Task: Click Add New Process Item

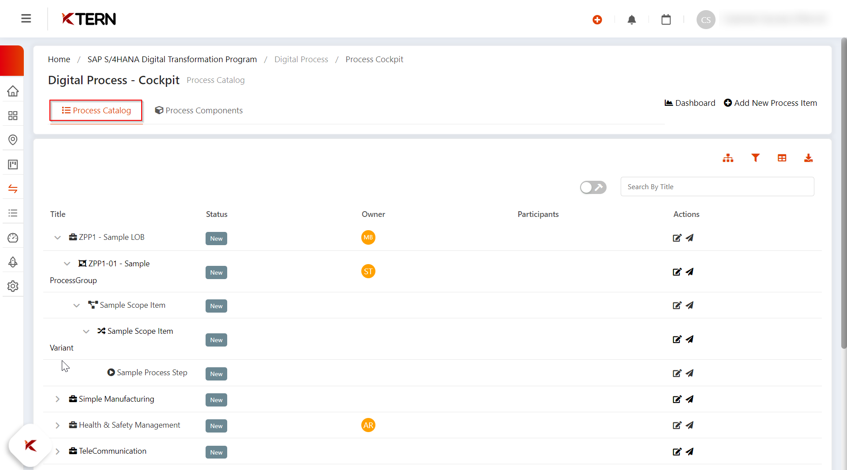Action: [770, 103]
